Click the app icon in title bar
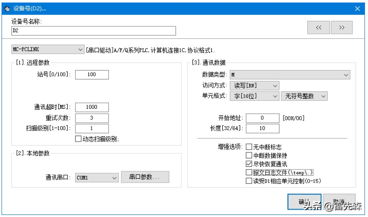 (6, 8)
